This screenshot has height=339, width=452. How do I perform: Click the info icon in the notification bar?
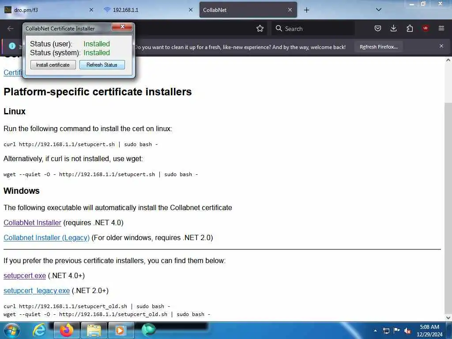point(12,46)
